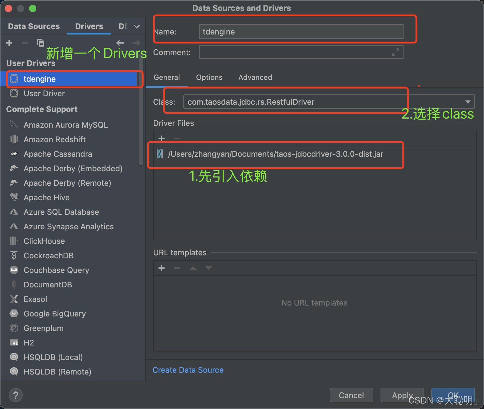Add a new user driver with plus icon
Viewport: 484px width, 409px height.
pyautogui.click(x=9, y=43)
